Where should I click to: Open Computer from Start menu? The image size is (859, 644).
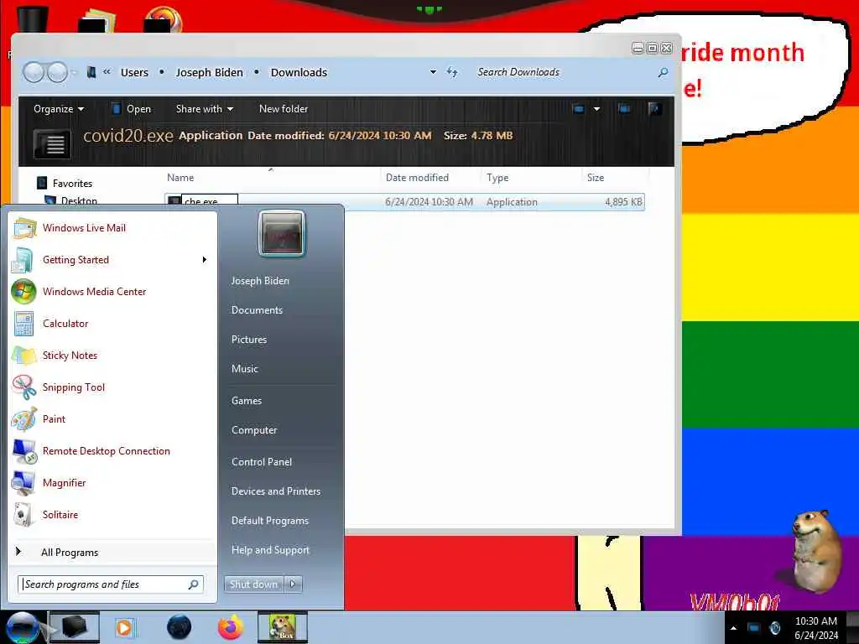(x=254, y=430)
